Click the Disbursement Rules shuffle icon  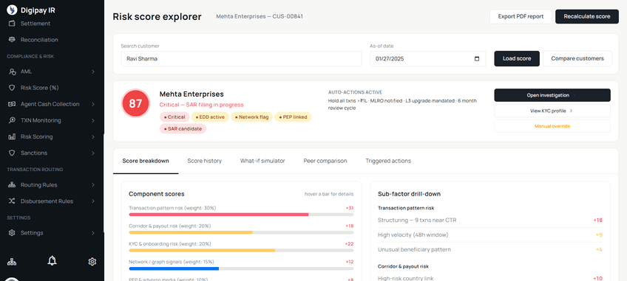tap(12, 201)
